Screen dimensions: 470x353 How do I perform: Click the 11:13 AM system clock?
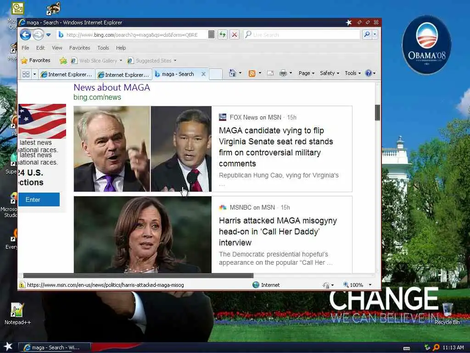click(x=453, y=347)
